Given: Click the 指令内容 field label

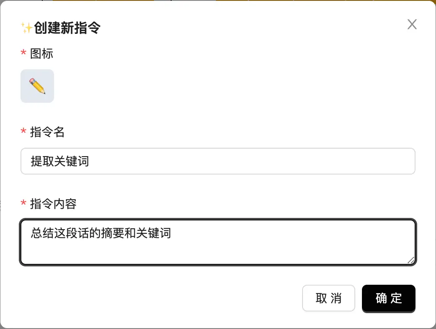Looking at the screenshot, I should pyautogui.click(x=53, y=204).
